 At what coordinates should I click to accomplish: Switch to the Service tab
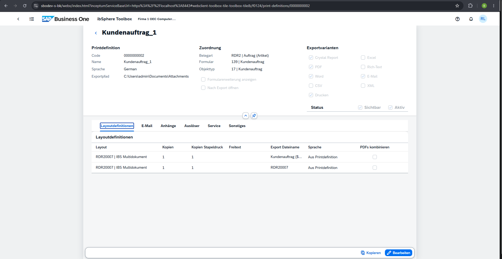(x=214, y=126)
